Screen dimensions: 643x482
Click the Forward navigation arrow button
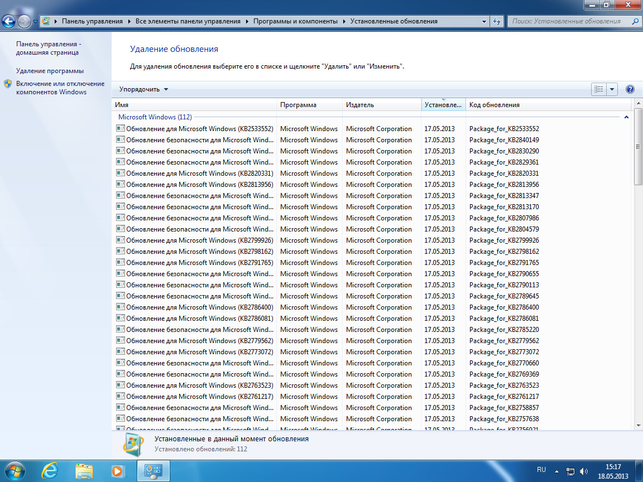pos(24,21)
